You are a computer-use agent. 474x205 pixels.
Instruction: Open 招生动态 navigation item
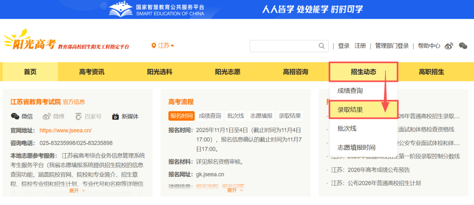pyautogui.click(x=363, y=72)
